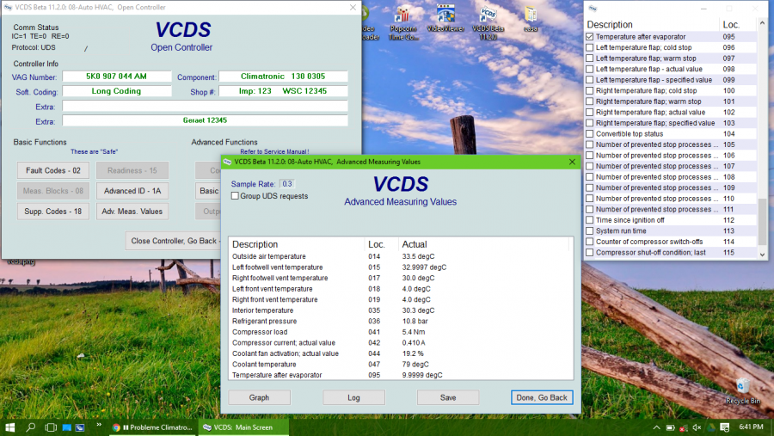The height and width of the screenshot is (436, 774).
Task: Select Interior temperature row
Action: click(401, 310)
